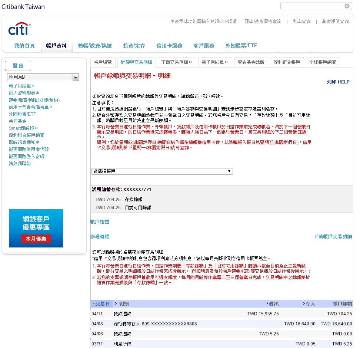Select the 帳戶資料 main navigation tab
Screen dimensions: 360x348
pyautogui.click(x=56, y=46)
